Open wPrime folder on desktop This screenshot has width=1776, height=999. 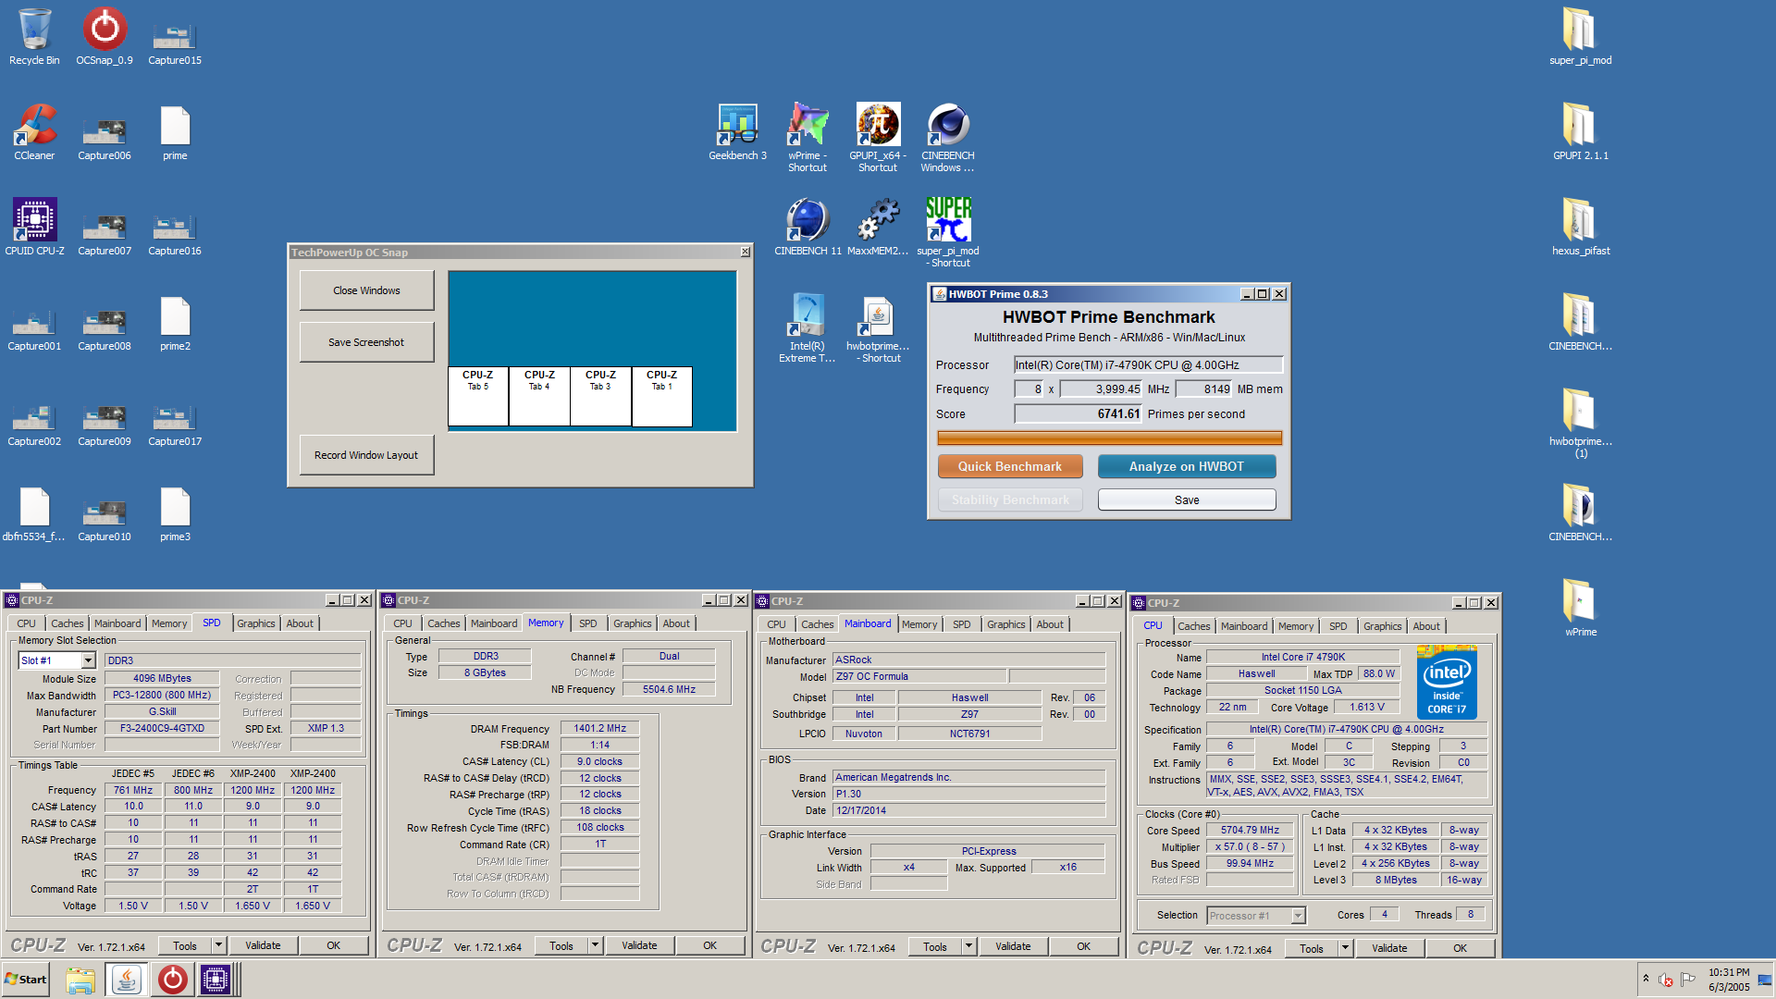[x=1580, y=609]
